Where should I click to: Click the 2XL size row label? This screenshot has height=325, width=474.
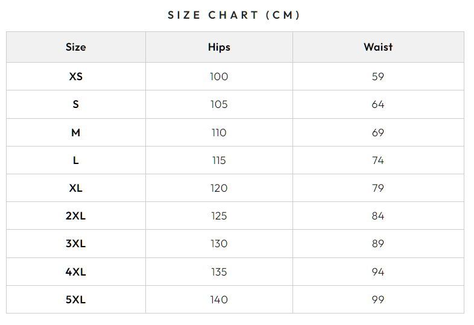pyautogui.click(x=76, y=216)
